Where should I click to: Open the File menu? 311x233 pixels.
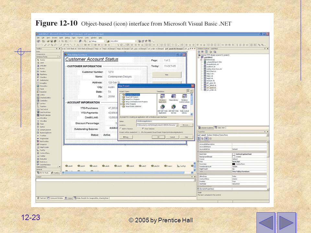click(x=38, y=38)
